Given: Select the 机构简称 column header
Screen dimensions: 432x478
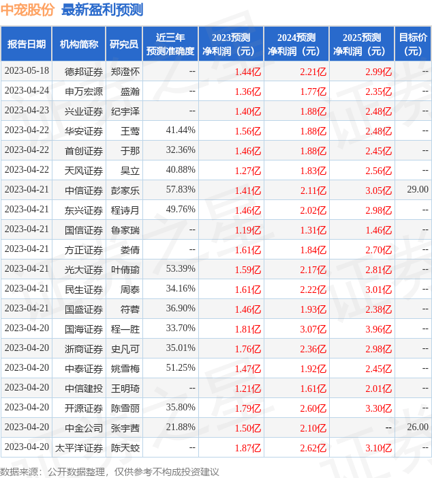Looking at the screenshot, I should [x=79, y=44].
